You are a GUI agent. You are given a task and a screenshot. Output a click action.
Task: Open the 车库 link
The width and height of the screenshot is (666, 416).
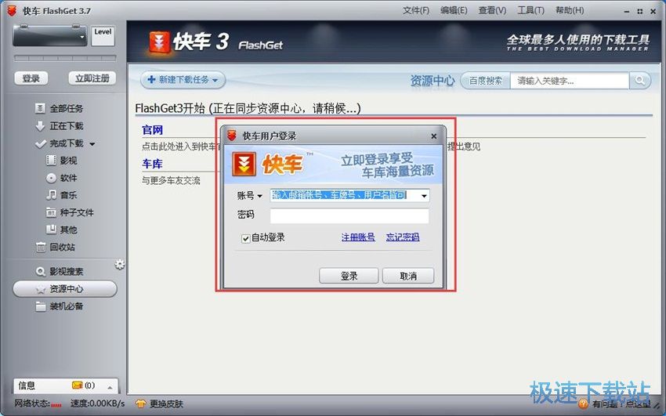click(x=153, y=164)
